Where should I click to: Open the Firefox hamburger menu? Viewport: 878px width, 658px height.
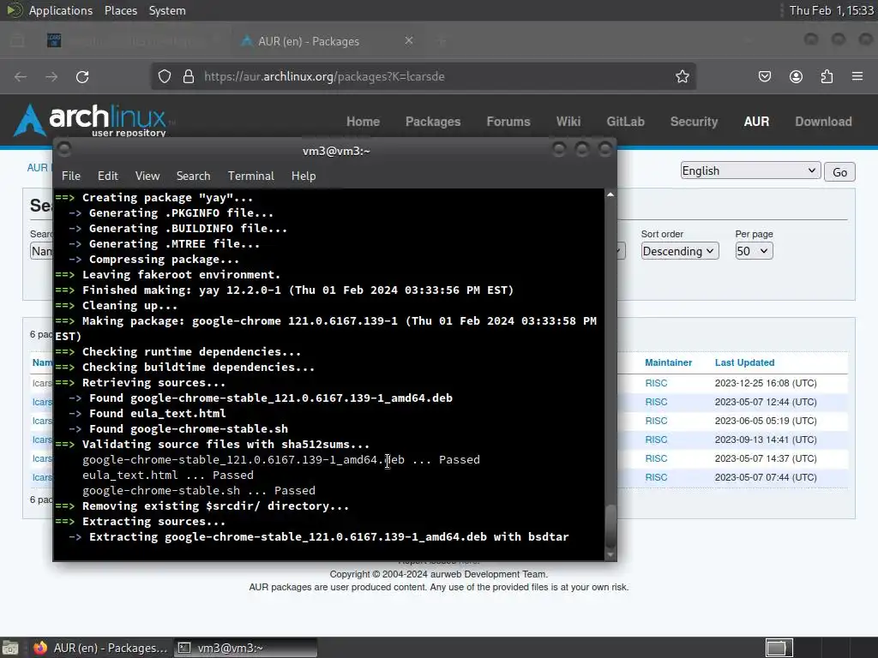point(857,76)
